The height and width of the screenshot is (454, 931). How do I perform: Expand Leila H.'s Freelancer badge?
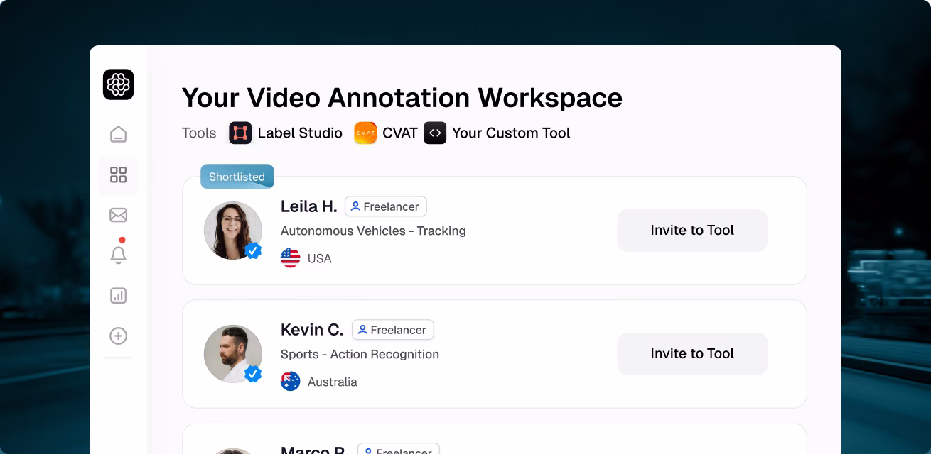click(386, 206)
